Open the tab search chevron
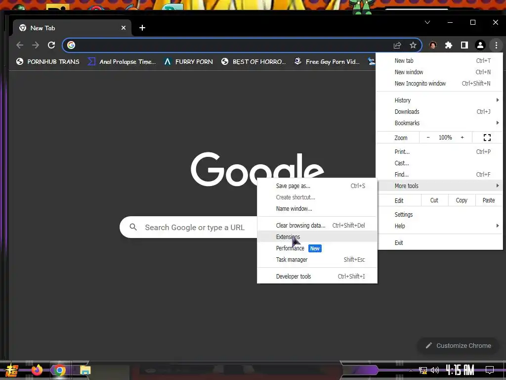The image size is (506, 380). 427,22
